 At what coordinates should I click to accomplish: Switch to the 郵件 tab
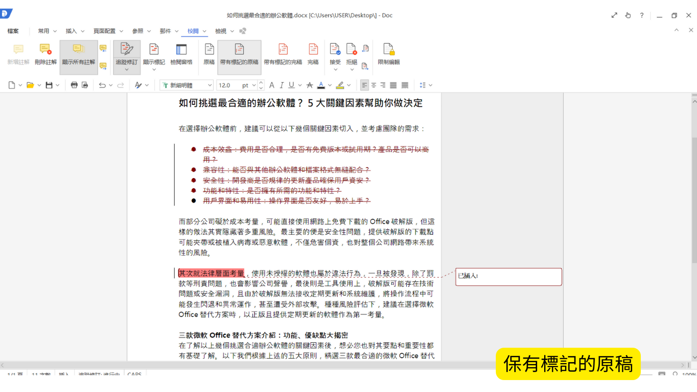click(165, 31)
